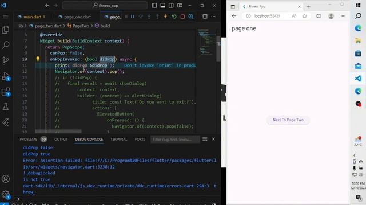This screenshot has height=205, width=366.
Task: Close the bottom panel
Action: [x=213, y=139]
